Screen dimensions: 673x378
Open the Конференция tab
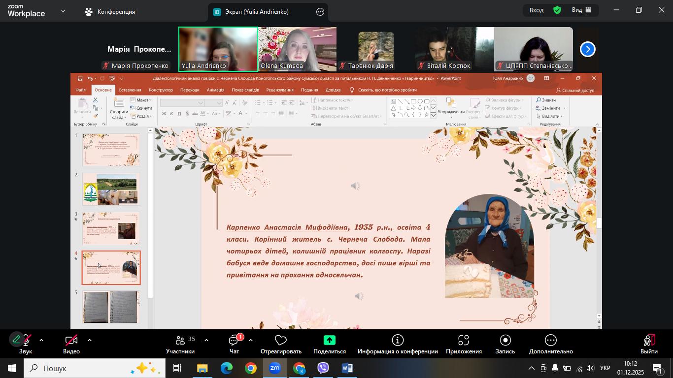pos(110,12)
